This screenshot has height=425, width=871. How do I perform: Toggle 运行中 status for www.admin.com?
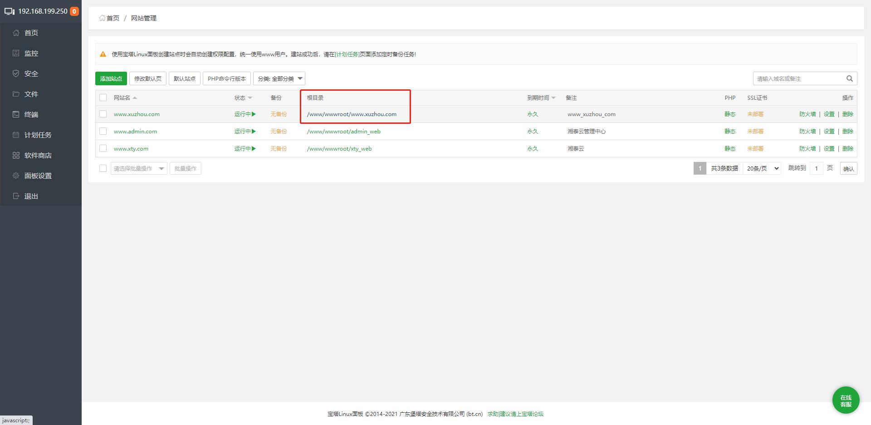(245, 132)
